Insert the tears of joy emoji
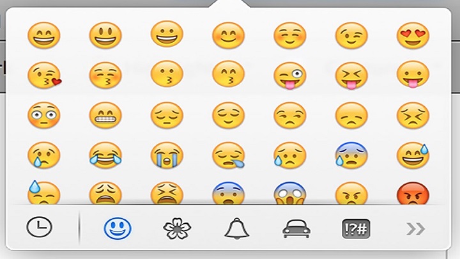The width and height of the screenshot is (460, 259). coord(105,155)
